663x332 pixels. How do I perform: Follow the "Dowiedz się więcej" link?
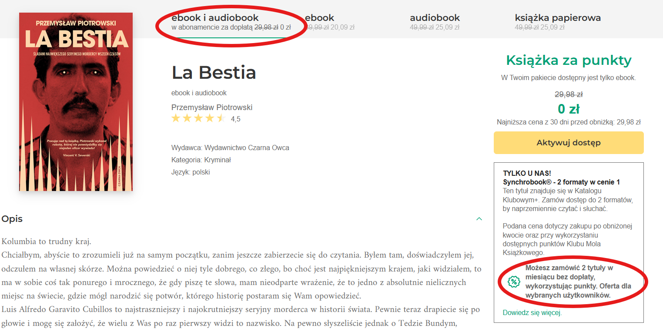[x=532, y=312]
